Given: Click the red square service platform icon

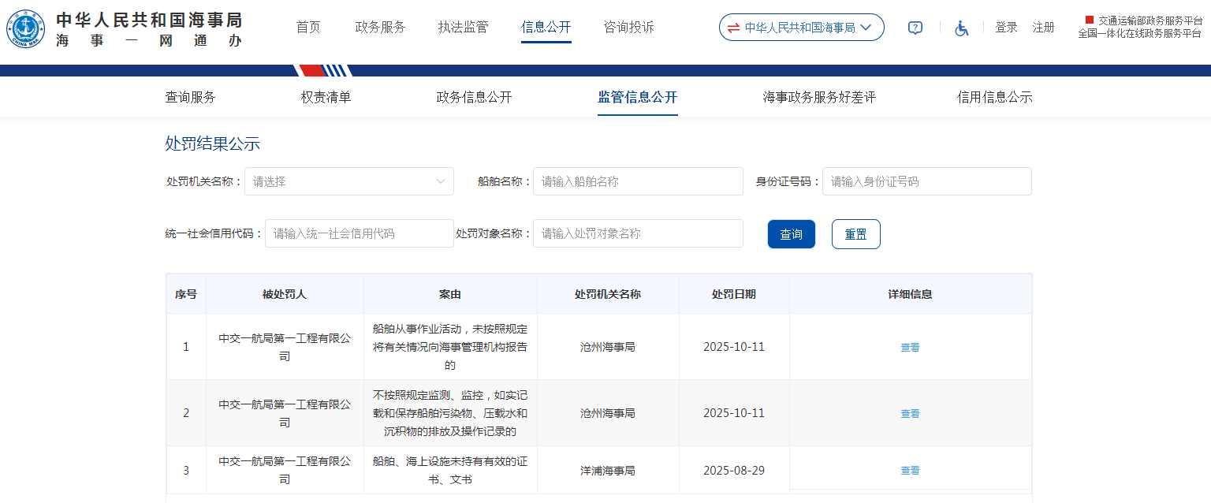Looking at the screenshot, I should 1090,20.
